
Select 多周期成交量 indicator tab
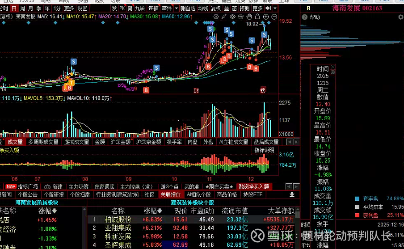[43, 142]
